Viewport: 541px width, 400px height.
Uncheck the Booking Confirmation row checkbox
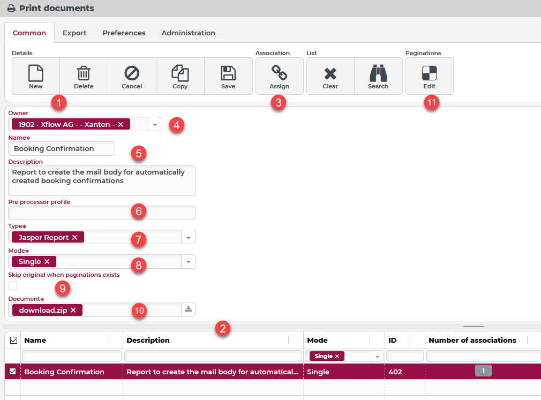coord(13,372)
